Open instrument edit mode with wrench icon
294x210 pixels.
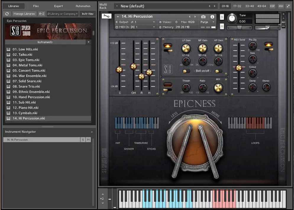click(x=106, y=16)
